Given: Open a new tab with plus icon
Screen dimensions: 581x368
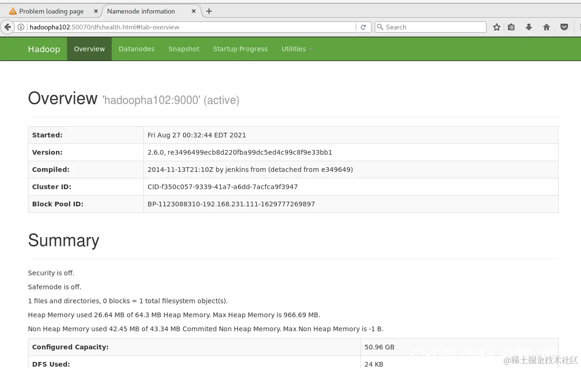Looking at the screenshot, I should 209,11.
